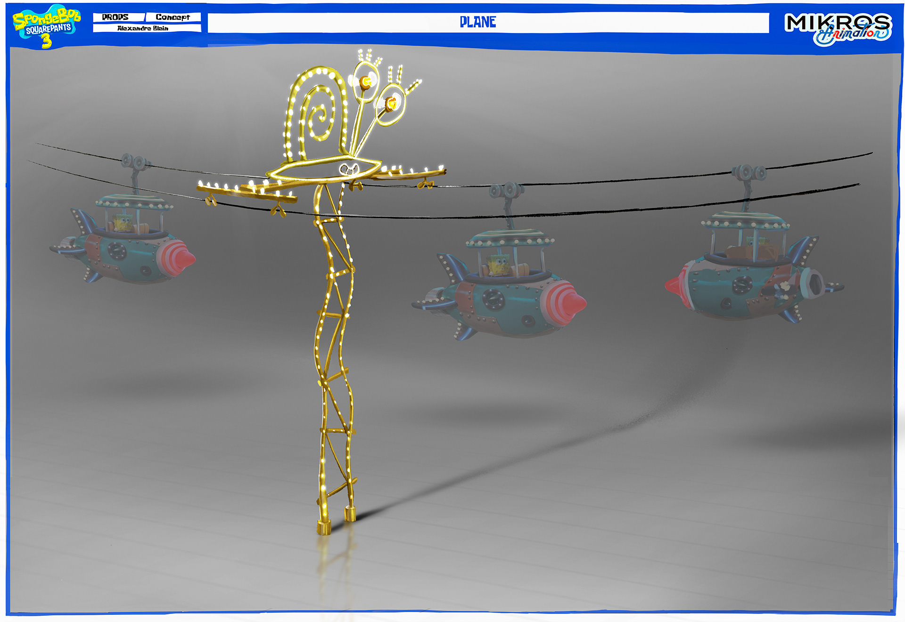Click the cable pulley above left gondola
Image resolution: width=905 pixels, height=622 pixels.
pyautogui.click(x=135, y=162)
